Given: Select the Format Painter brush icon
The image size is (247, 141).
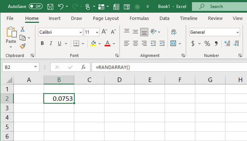Looking at the screenshot, I should point(23,46).
